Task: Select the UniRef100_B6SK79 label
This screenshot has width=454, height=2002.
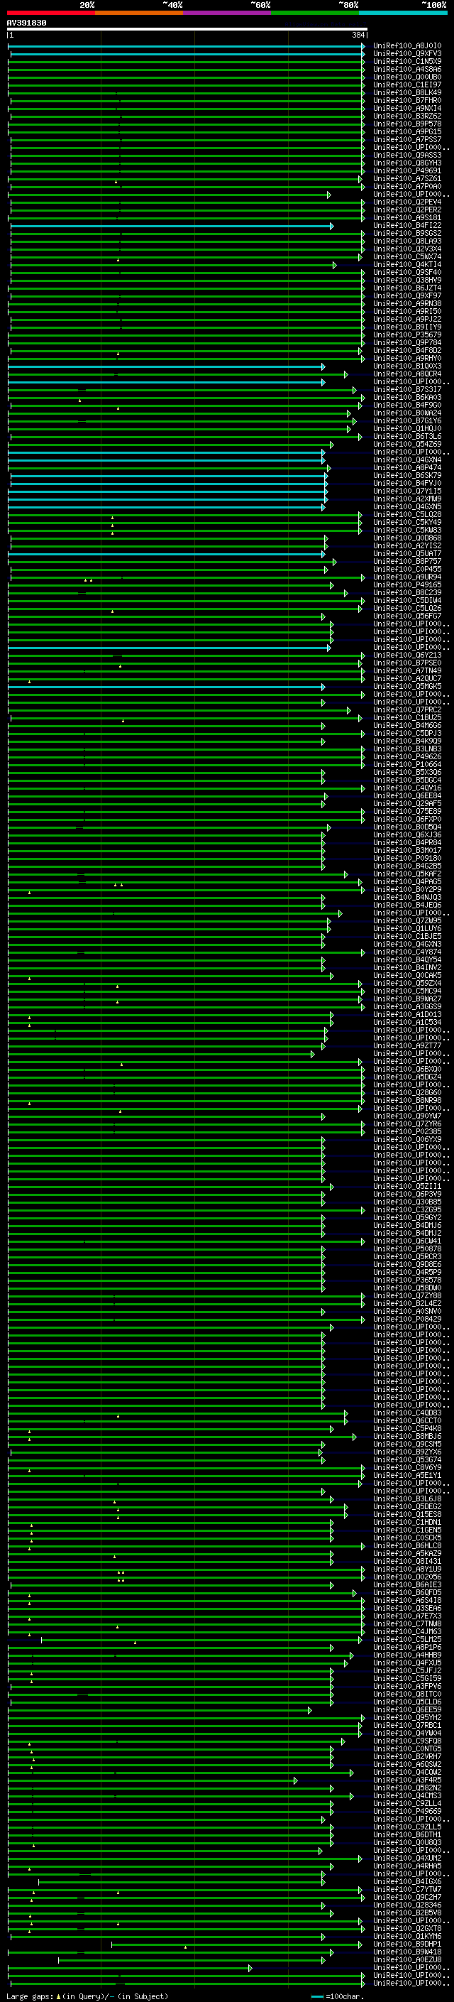Action: click(407, 476)
